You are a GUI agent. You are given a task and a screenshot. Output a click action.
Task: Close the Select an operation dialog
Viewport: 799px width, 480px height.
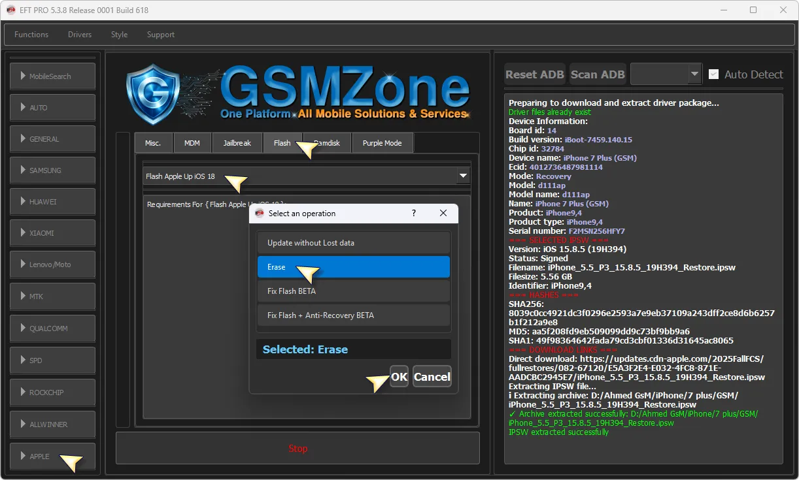click(x=443, y=214)
